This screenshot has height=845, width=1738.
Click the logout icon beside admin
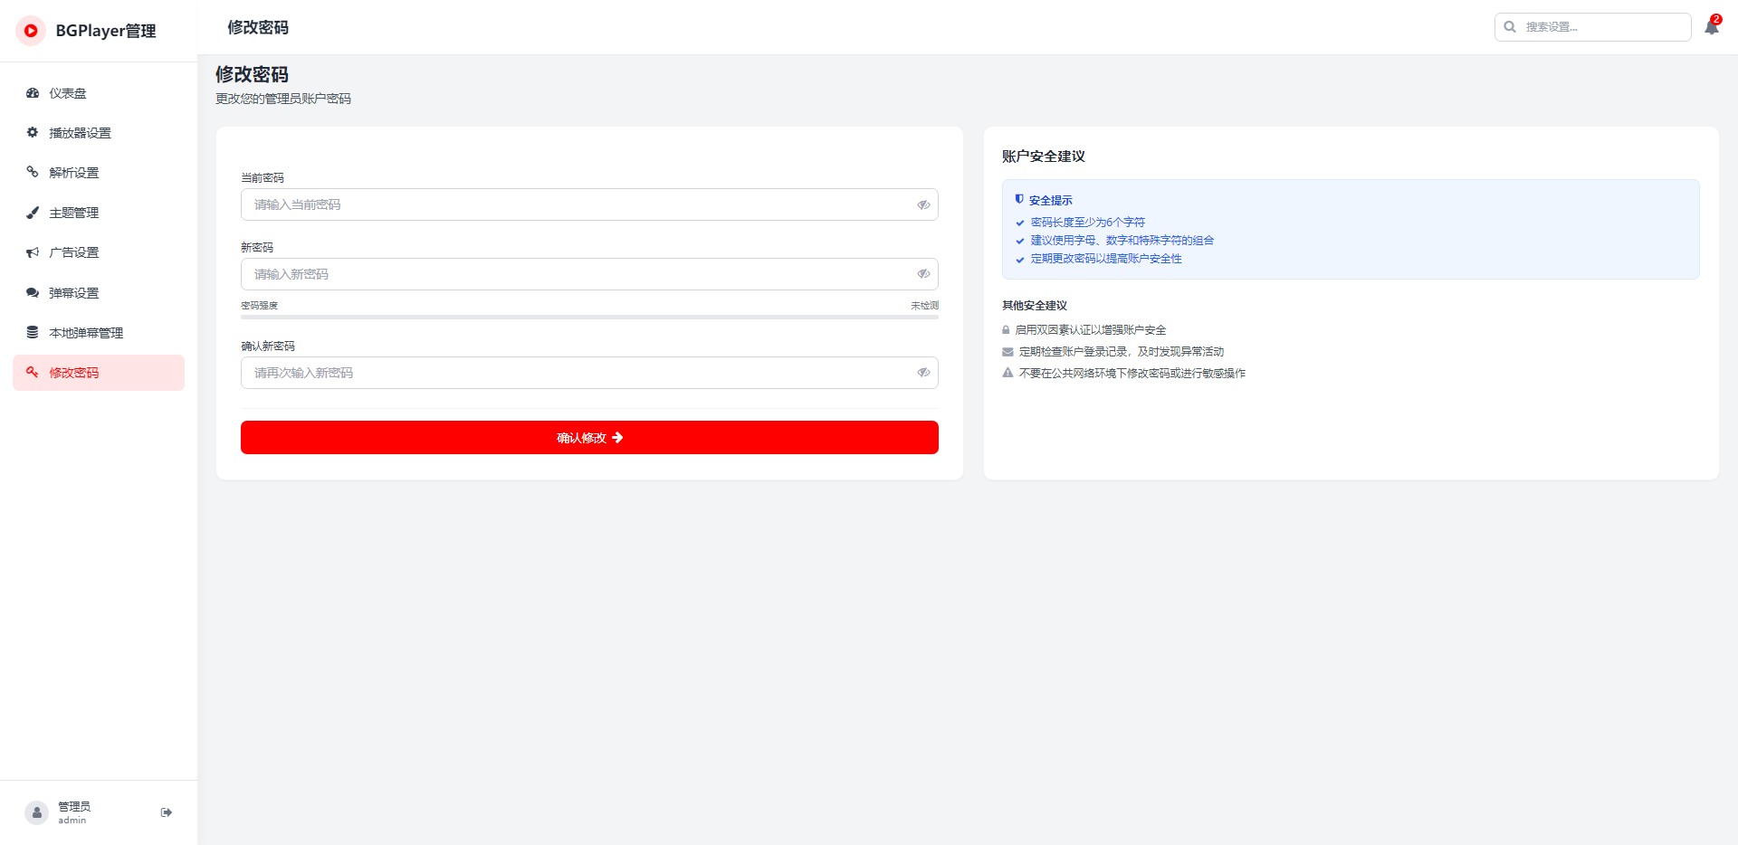coord(167,812)
